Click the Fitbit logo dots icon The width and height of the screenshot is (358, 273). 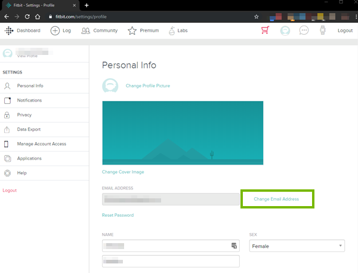[x=9, y=30]
